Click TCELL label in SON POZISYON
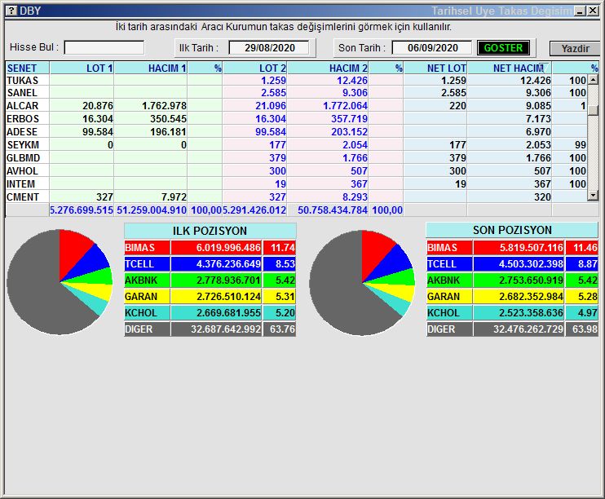 point(442,264)
